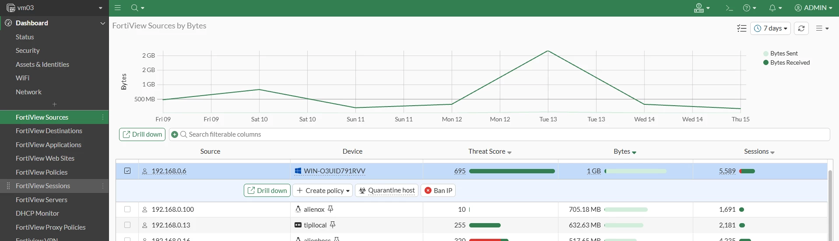Screen dimensions: 839x241
Task: Open the ADMIN user dropdown
Action: click(814, 7)
